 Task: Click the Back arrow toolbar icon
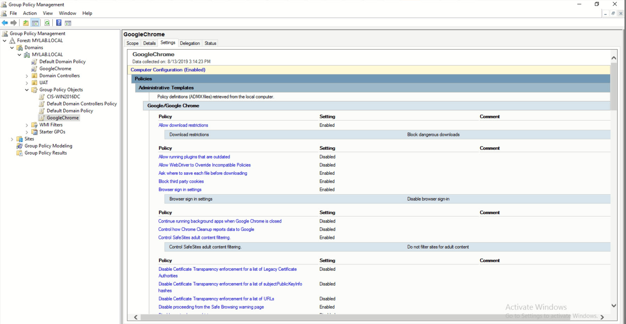[x=5, y=23]
